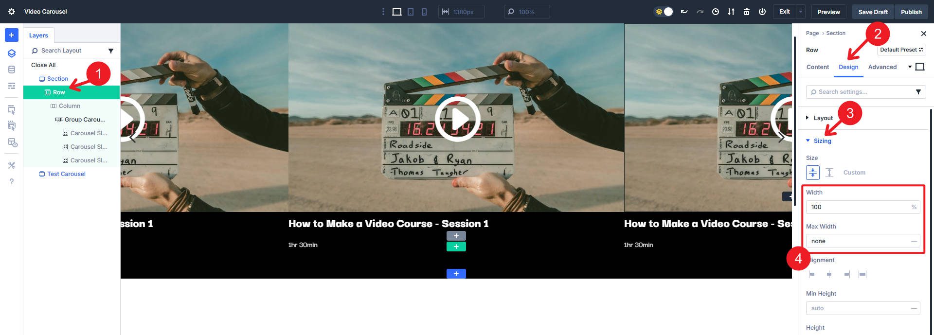Click the Width input field
This screenshot has width=934, height=335.
[857, 207]
